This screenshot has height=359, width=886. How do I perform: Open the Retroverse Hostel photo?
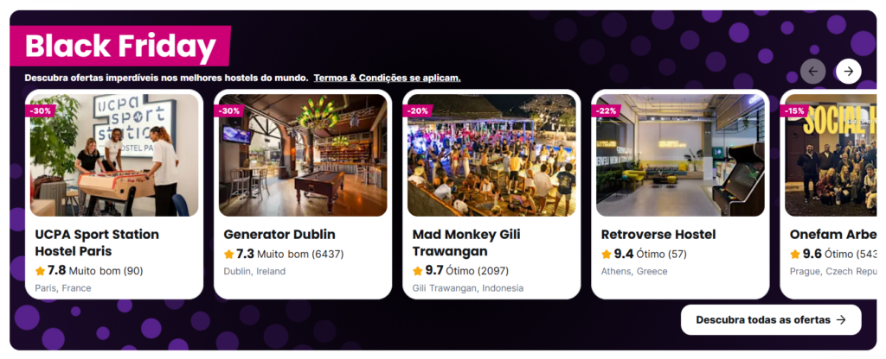pos(680,155)
